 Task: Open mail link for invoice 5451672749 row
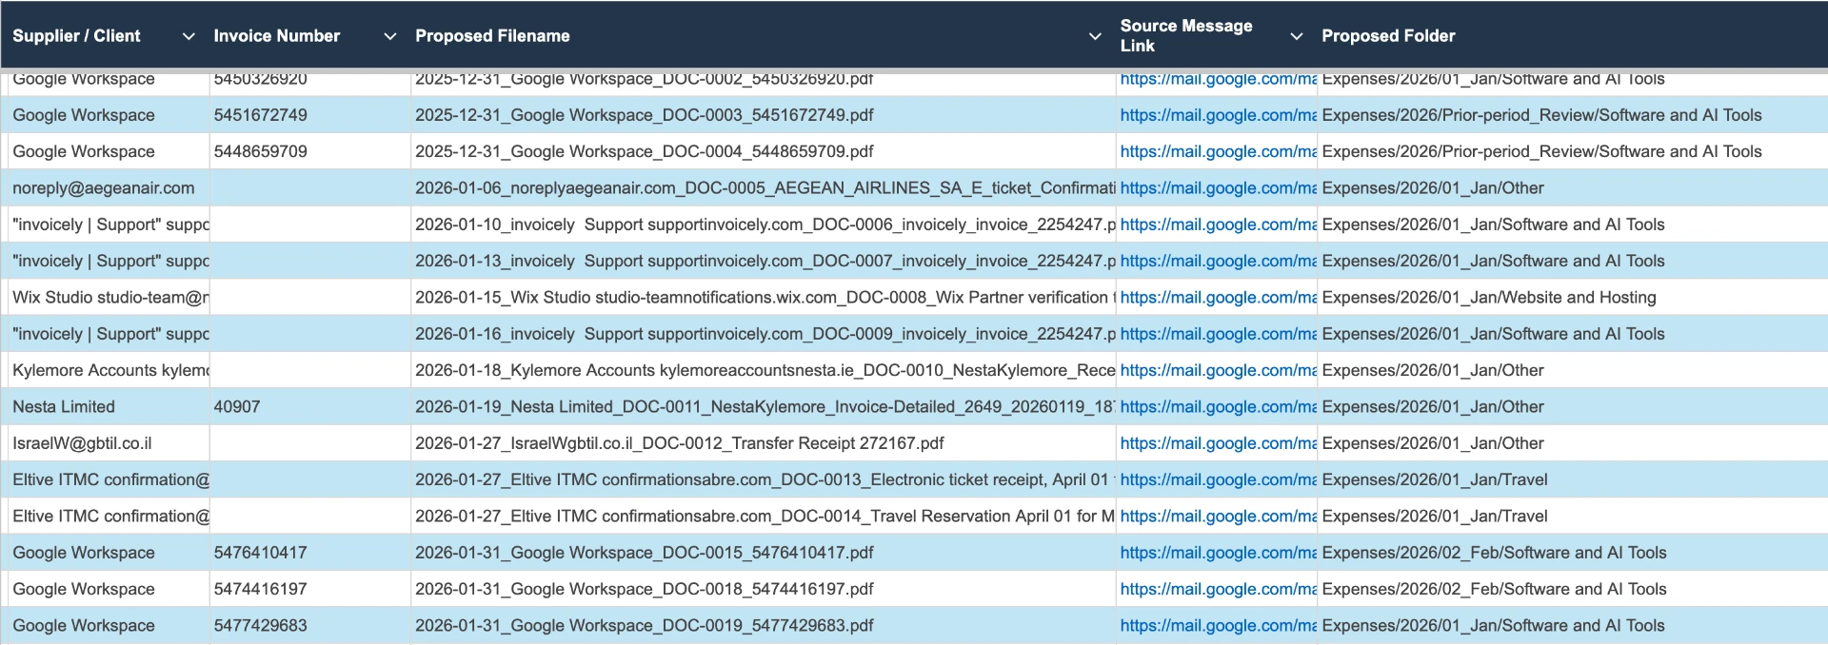[x=1218, y=115]
